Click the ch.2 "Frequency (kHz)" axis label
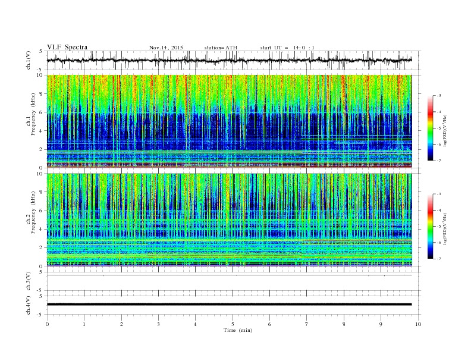The height and width of the screenshot is (364, 471). coord(33,212)
